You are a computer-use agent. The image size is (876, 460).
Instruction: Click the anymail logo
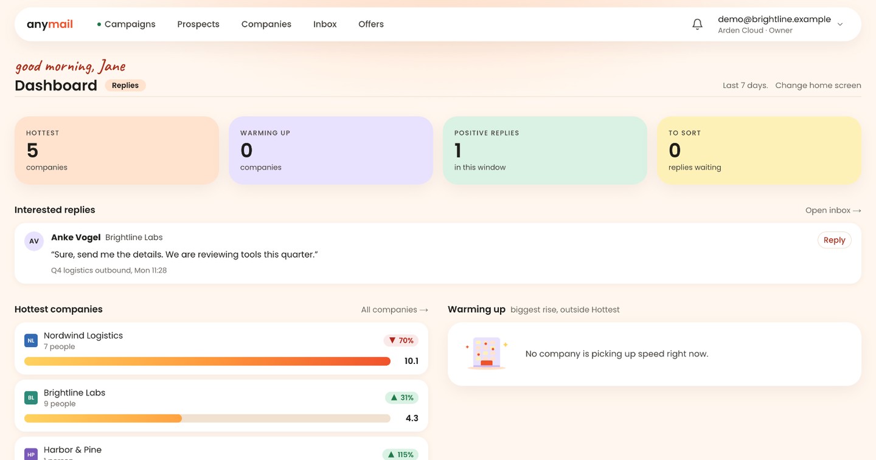pos(50,24)
